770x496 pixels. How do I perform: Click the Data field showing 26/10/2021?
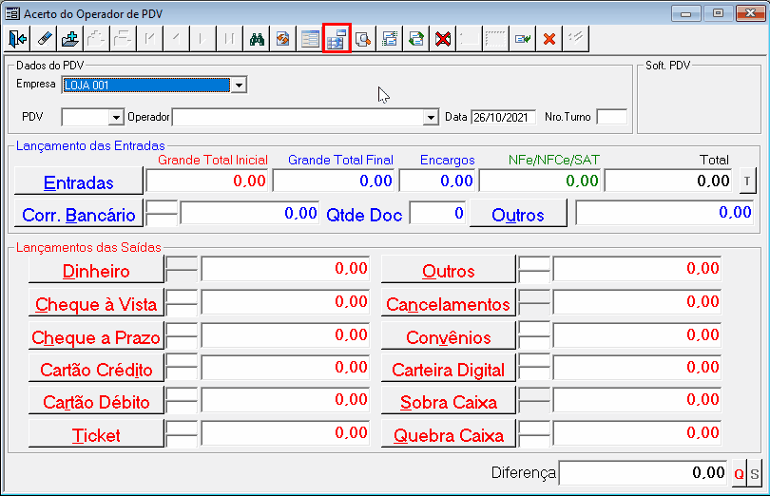click(x=503, y=118)
